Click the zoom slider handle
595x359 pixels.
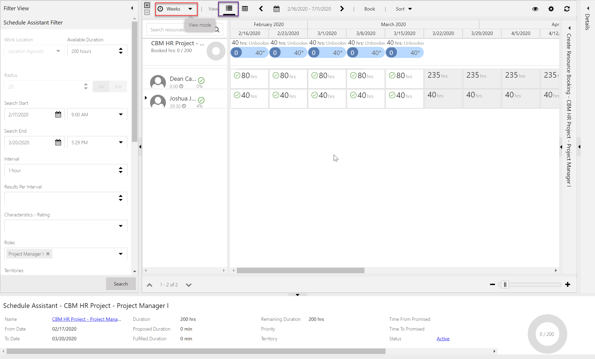[x=505, y=284]
